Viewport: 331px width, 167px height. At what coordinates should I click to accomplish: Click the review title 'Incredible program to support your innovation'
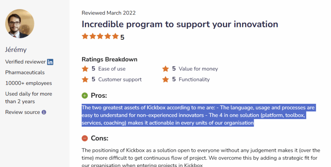click(180, 24)
